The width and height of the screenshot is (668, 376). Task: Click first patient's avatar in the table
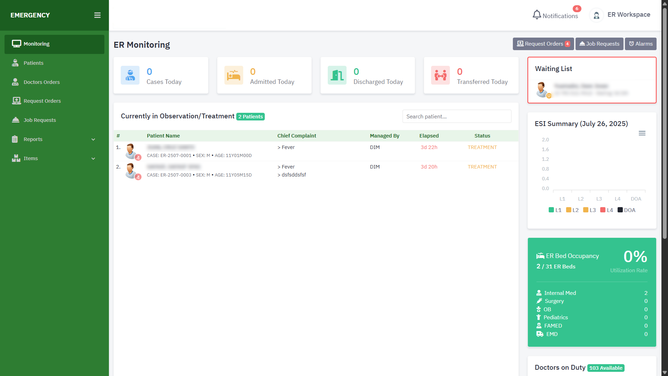[131, 151]
